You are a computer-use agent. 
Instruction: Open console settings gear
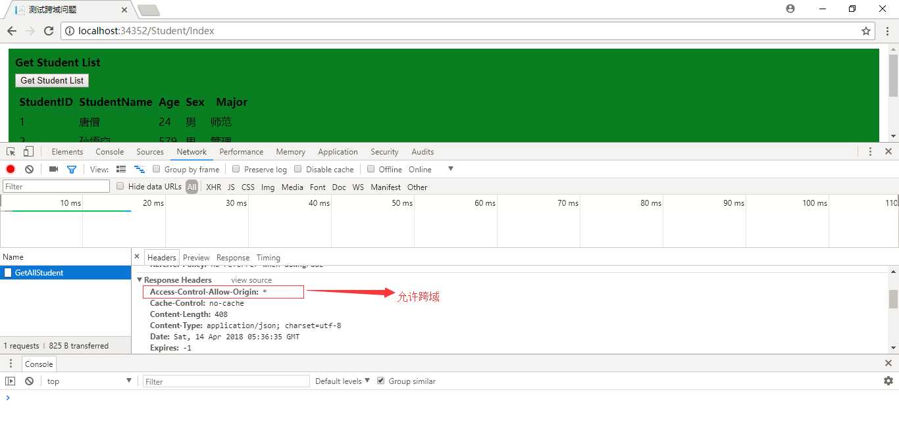pyautogui.click(x=888, y=381)
